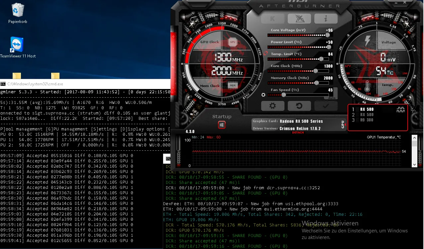Click the GPU chip icon in clock gauge
The image size is (424, 249).
coord(232,42)
